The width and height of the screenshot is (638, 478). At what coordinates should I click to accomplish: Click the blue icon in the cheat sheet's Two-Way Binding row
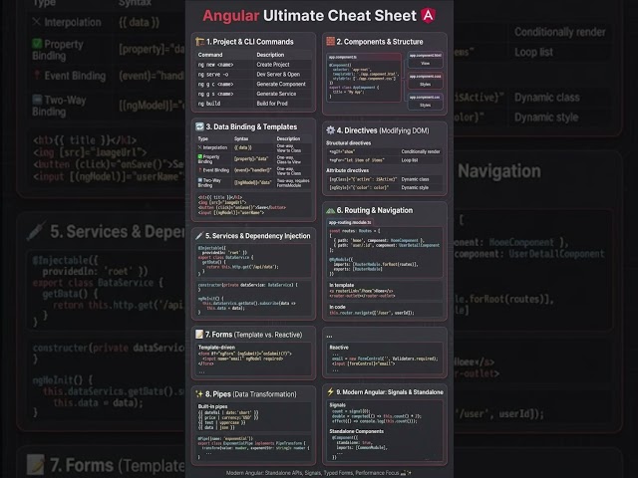(200, 180)
